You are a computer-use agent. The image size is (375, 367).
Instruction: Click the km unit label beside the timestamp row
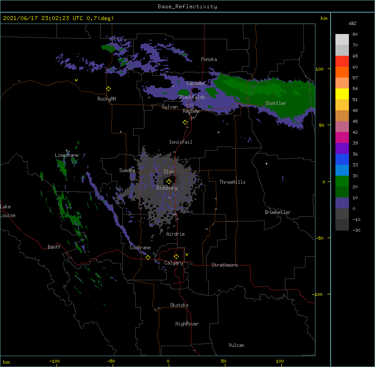click(324, 18)
